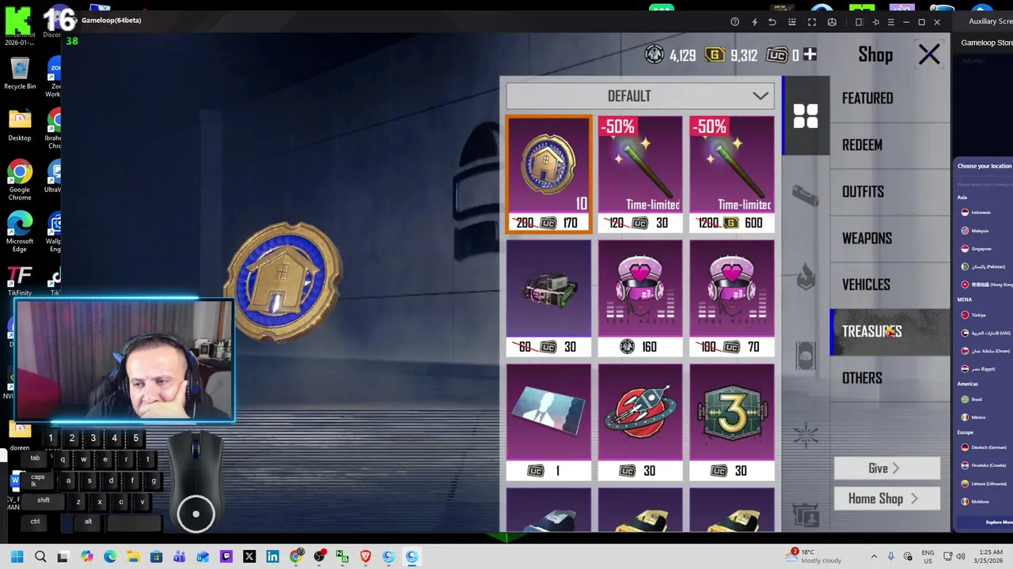Open taskbar clock showing 1:25 AM
Screen dimensions: 1013x569
(x=987, y=556)
